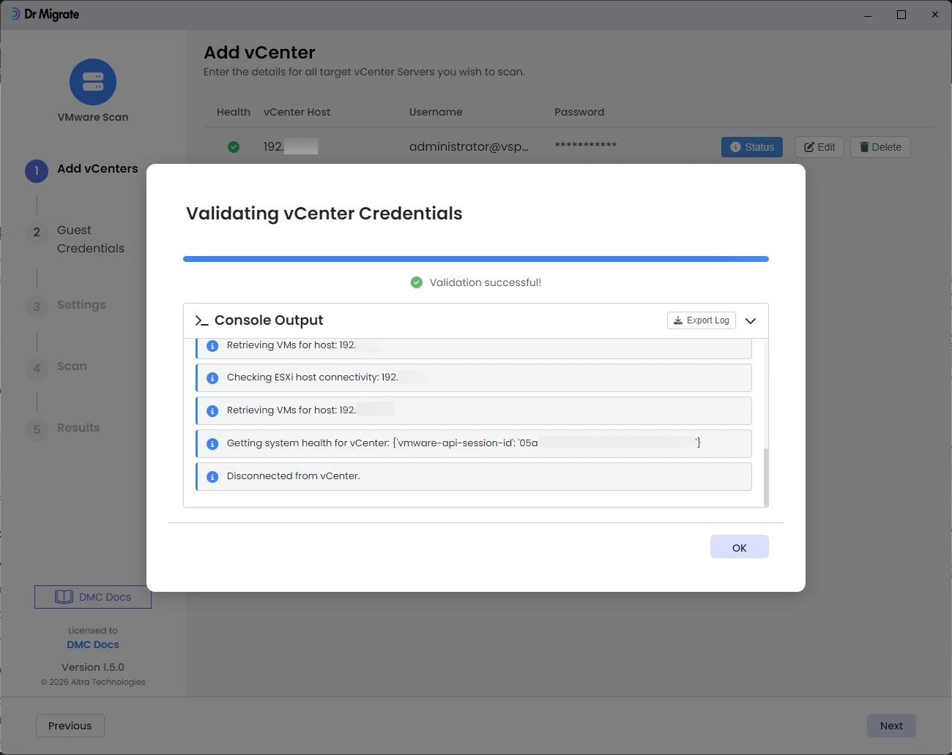Select the Scan step label

pos(72,366)
